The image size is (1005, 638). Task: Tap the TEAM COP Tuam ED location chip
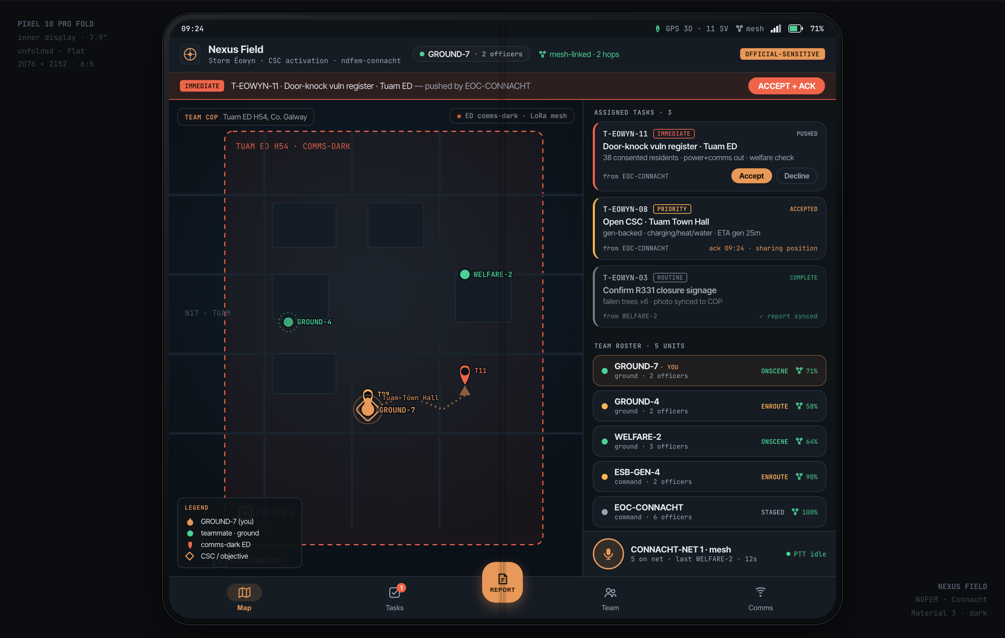pos(245,117)
